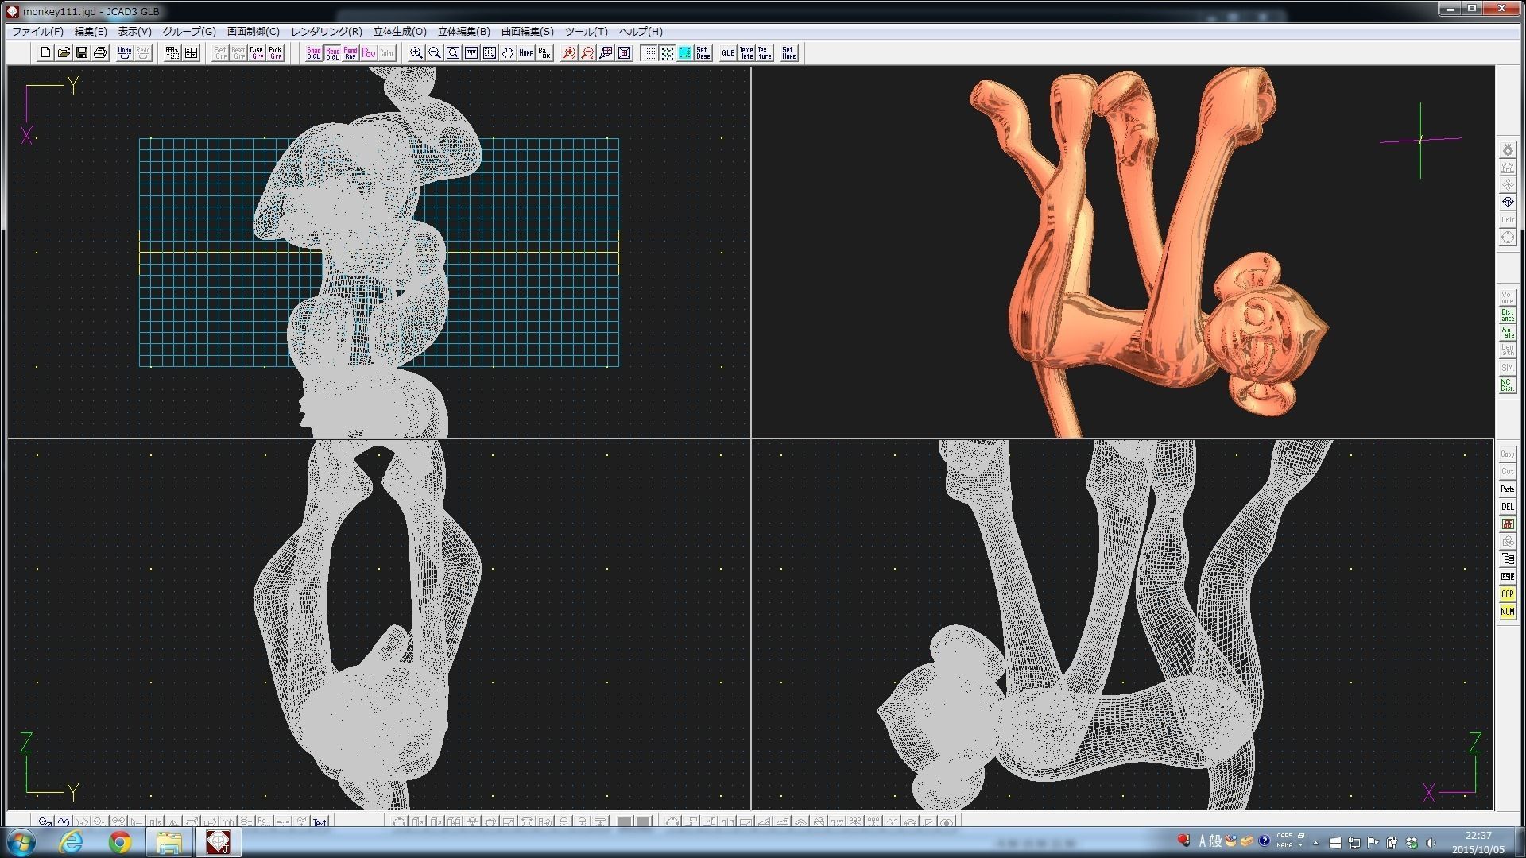Open the 編集(E) menu

coord(91,32)
